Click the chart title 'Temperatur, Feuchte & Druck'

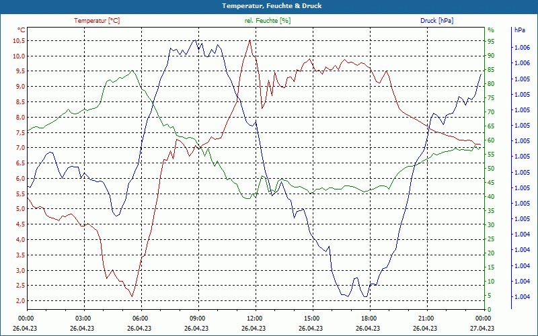(272, 6)
